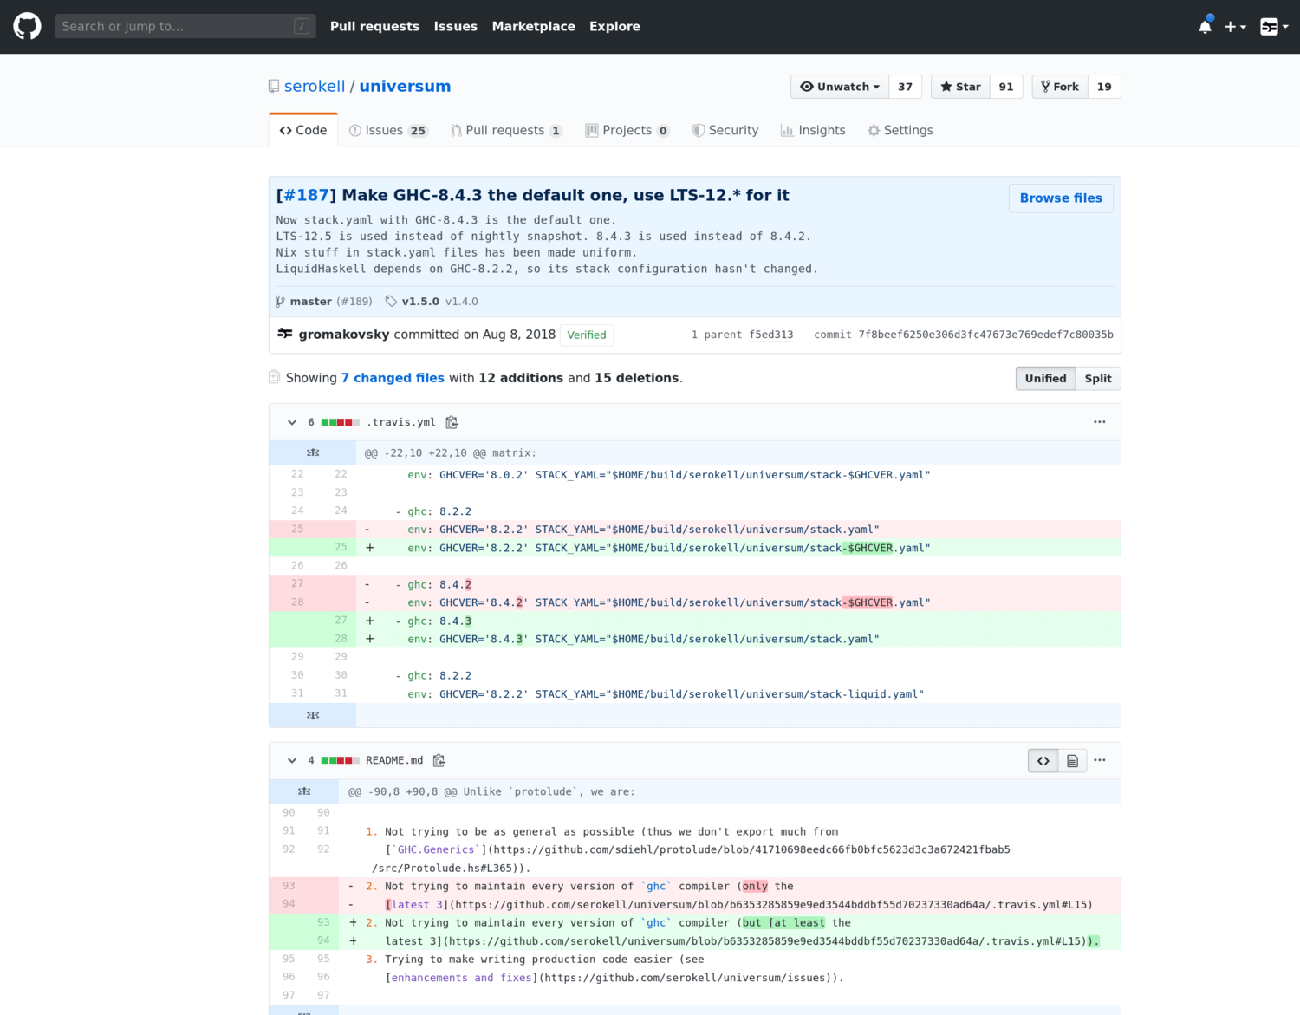
Task: Switch to the Code tab
Action: tap(303, 130)
